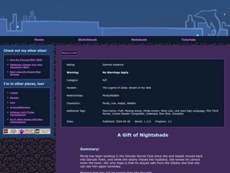This screenshot has width=230, height=173.
Task: Open the Cara profile link
Action: pos(13,103)
